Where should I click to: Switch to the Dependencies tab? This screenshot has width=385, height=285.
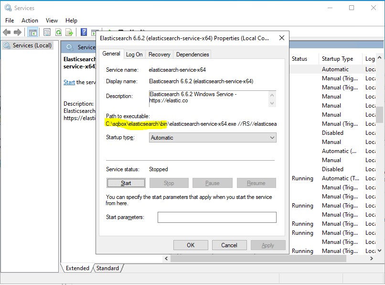point(192,55)
